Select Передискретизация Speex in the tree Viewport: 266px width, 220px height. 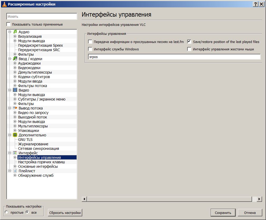pyautogui.click(x=40, y=45)
